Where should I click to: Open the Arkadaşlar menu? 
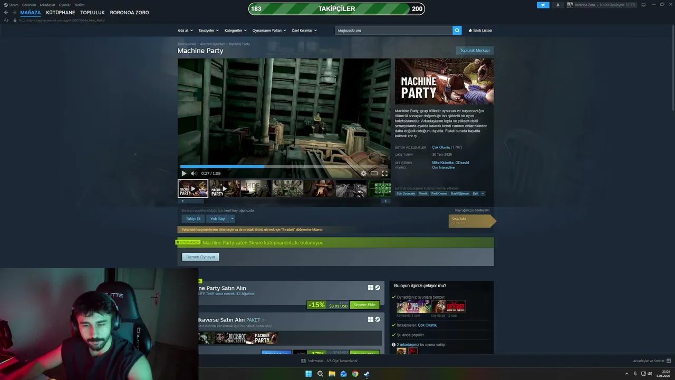pos(47,5)
